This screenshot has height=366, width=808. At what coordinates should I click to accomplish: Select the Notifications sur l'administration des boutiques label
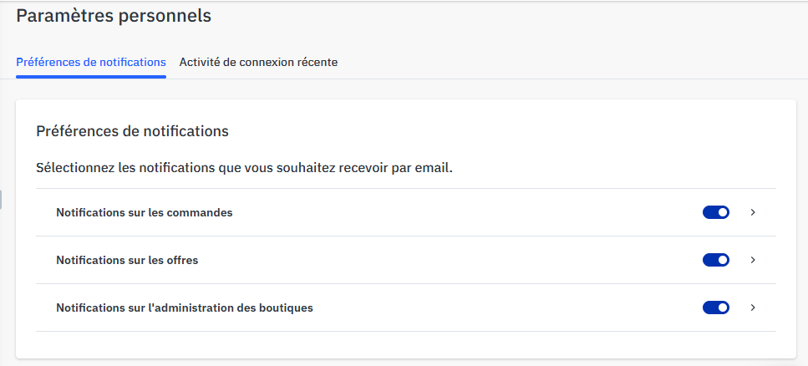(185, 308)
